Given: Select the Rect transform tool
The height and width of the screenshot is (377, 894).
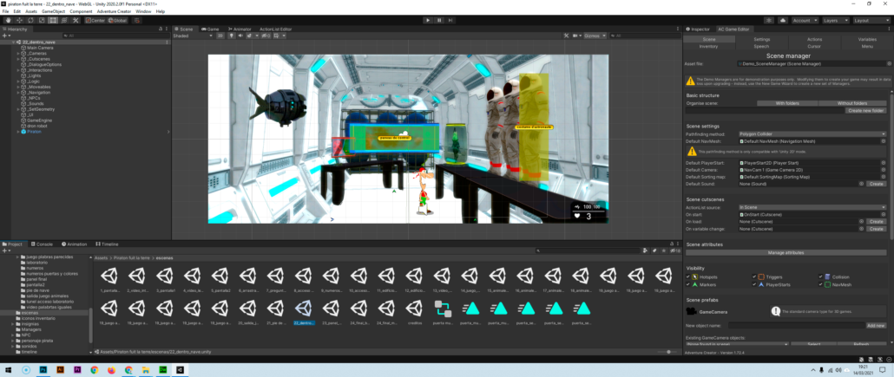Looking at the screenshot, I should tap(53, 20).
